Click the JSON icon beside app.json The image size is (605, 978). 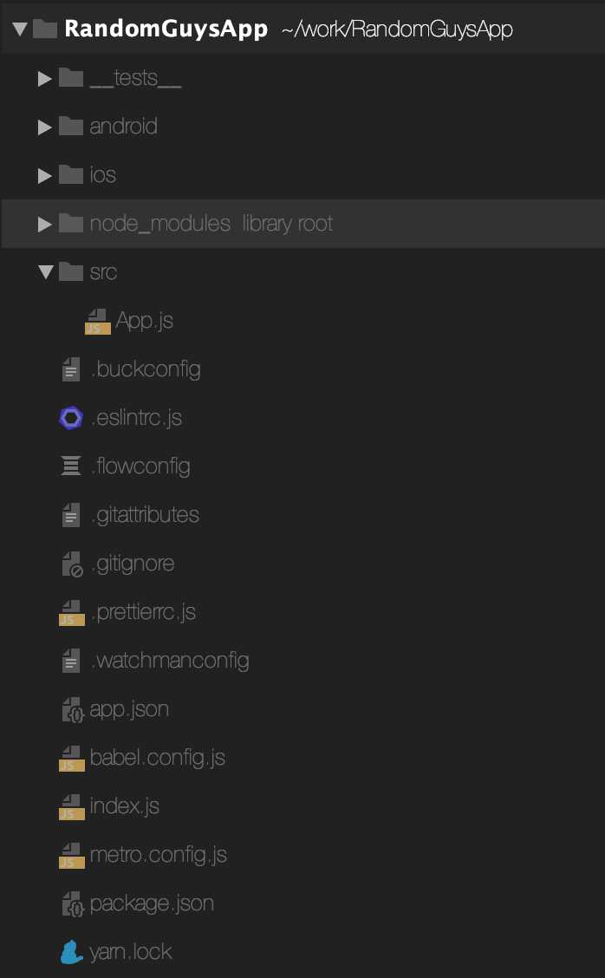72,710
